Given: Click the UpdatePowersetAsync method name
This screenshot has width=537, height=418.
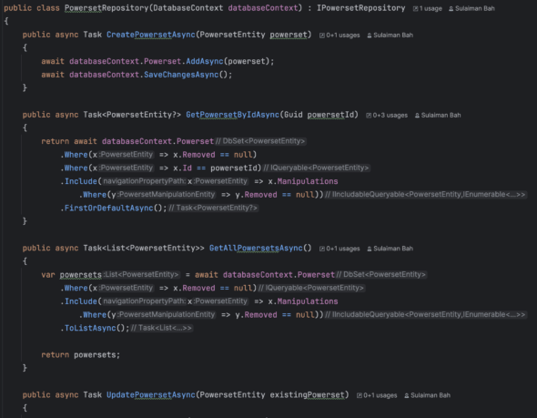Looking at the screenshot, I should click(151, 394).
